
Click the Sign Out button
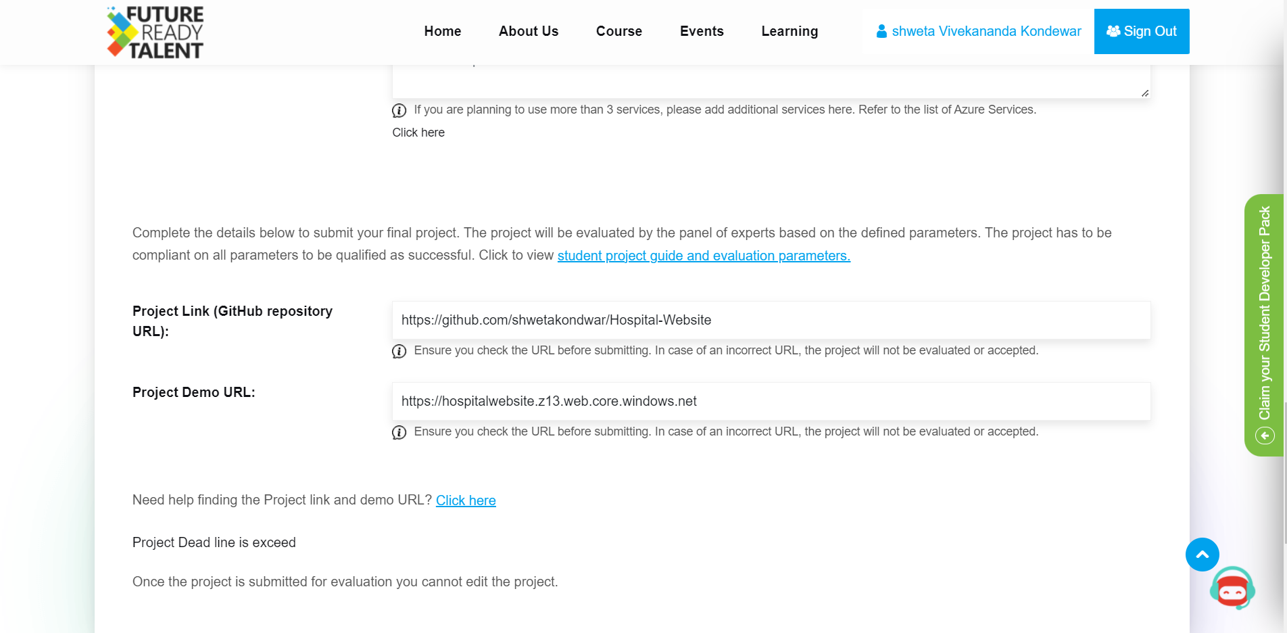tap(1142, 31)
